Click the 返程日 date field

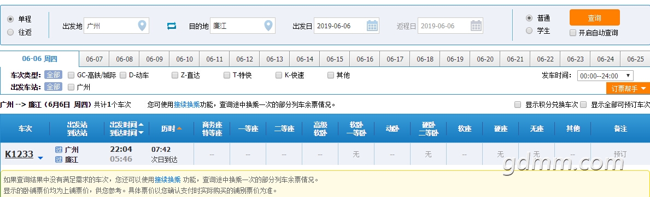[x=450, y=26]
